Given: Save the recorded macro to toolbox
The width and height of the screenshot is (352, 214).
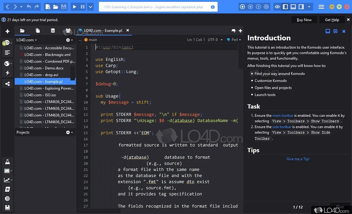Looking at the screenshot, I should [x=266, y=7].
